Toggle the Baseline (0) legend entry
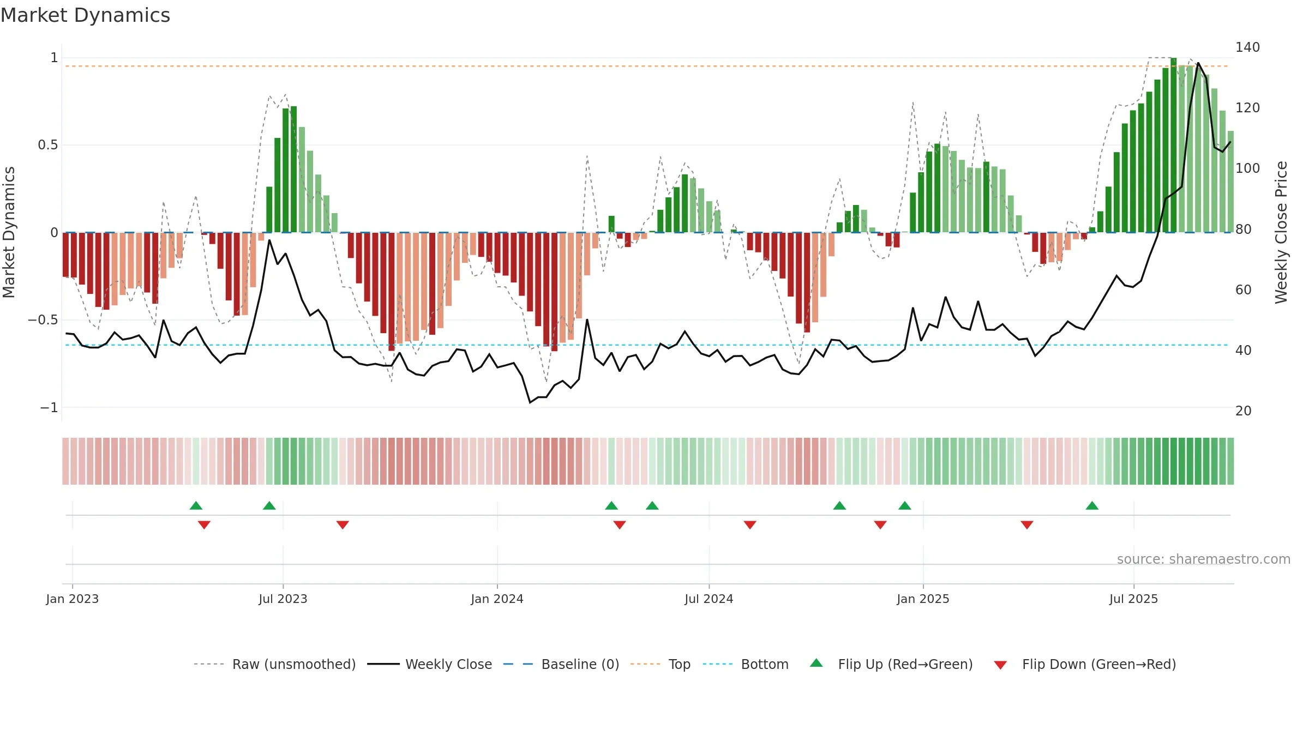 [x=561, y=664]
